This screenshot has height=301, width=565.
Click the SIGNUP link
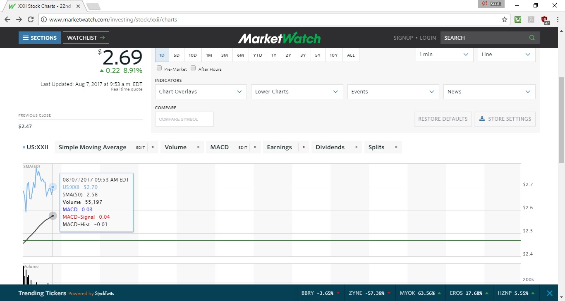pos(403,38)
